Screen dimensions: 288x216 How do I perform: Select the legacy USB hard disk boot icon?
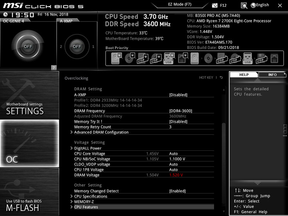coord(222,58)
